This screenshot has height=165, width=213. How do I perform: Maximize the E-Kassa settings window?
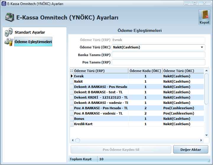(x=194, y=3)
